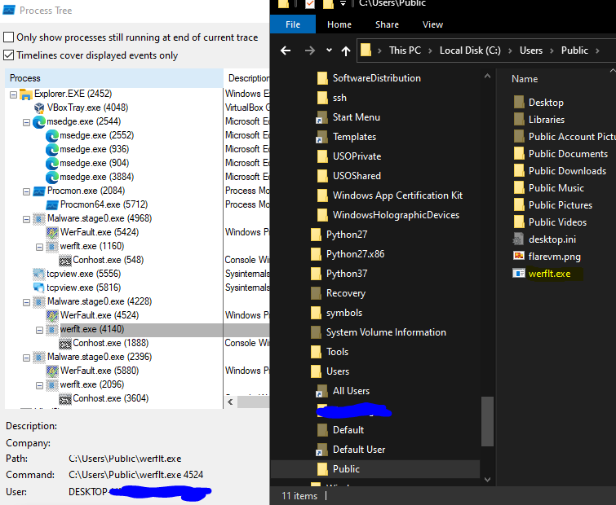This screenshot has height=505, width=616.
Task: Collapse the msedge.exe (2544) node
Action: coord(26,122)
